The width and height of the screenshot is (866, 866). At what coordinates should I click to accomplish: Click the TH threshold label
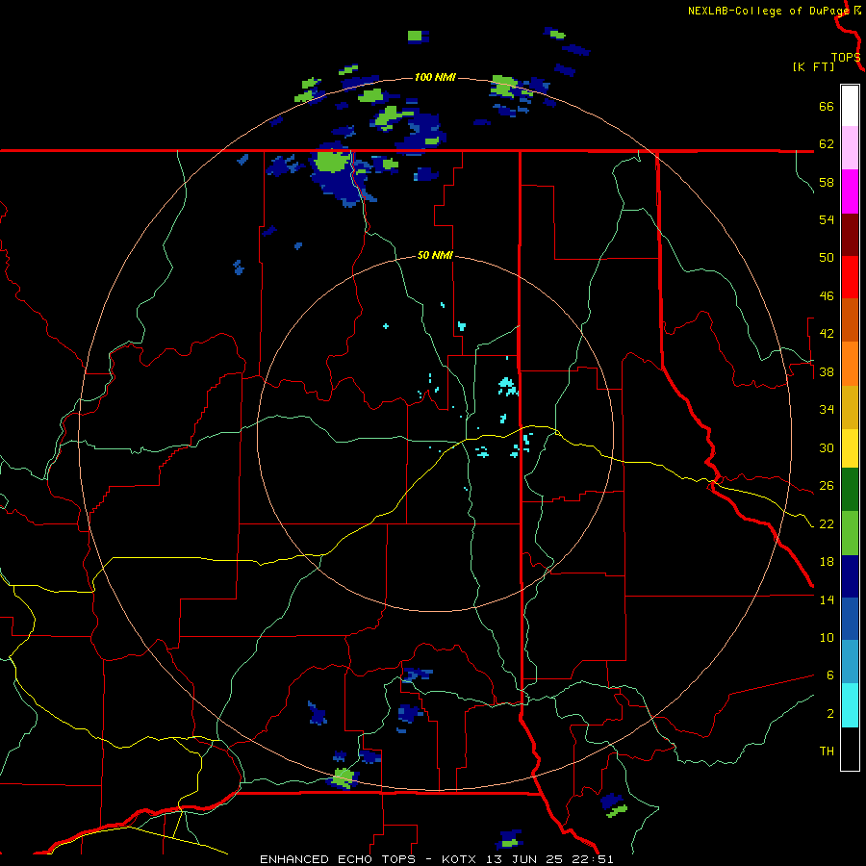pos(827,751)
